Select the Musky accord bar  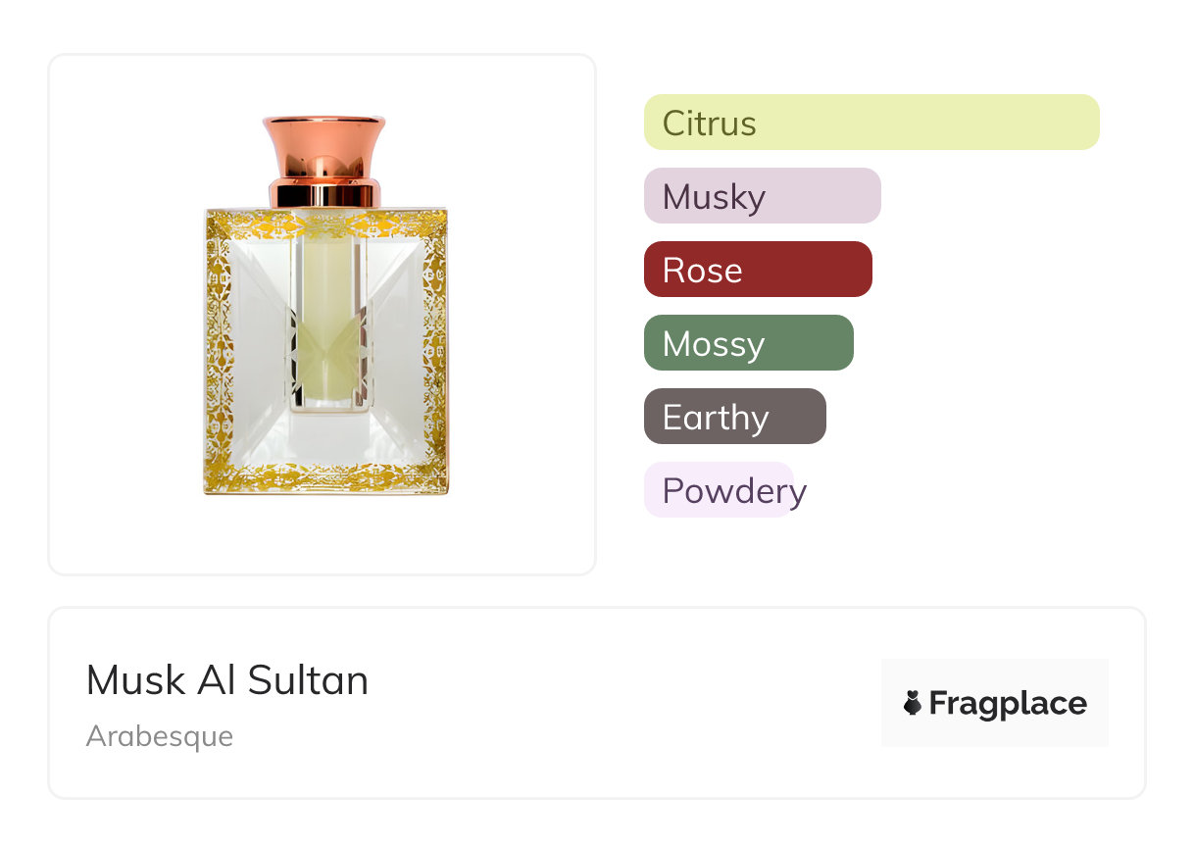click(x=762, y=196)
